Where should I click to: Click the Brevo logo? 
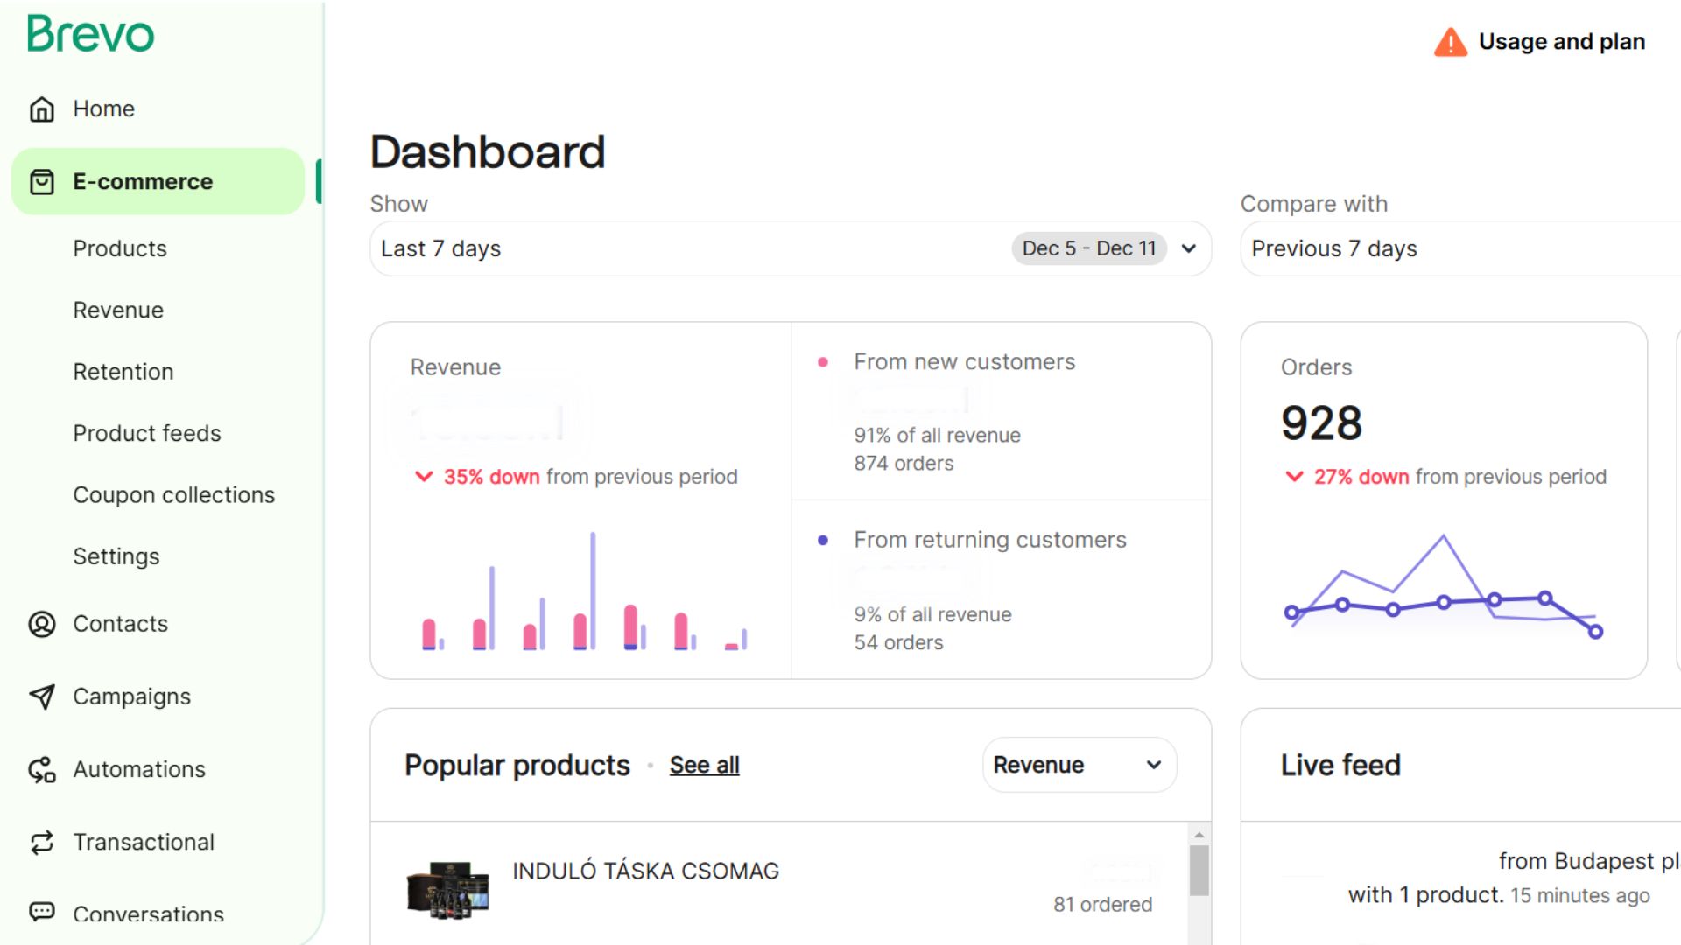click(x=91, y=35)
